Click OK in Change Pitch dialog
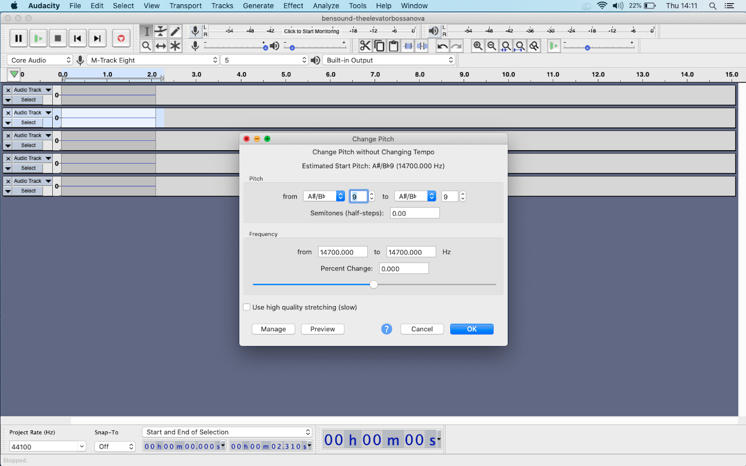Viewport: 746px width, 466px height. (x=472, y=329)
